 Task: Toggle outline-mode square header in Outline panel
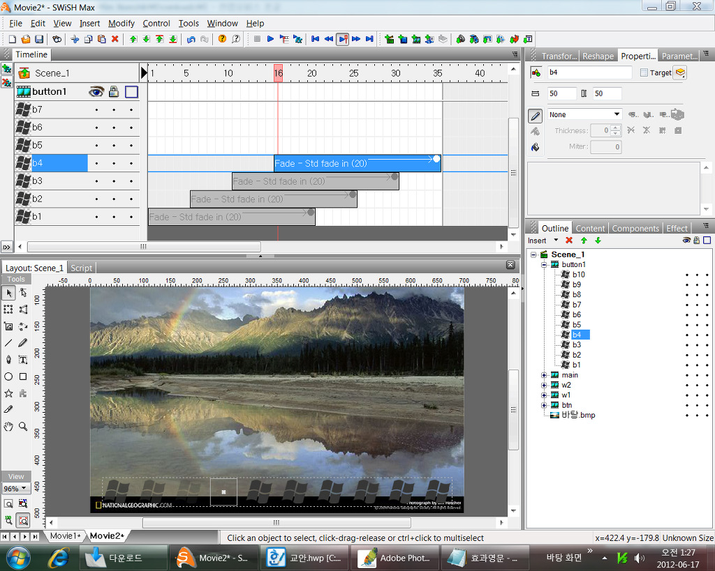[707, 241]
